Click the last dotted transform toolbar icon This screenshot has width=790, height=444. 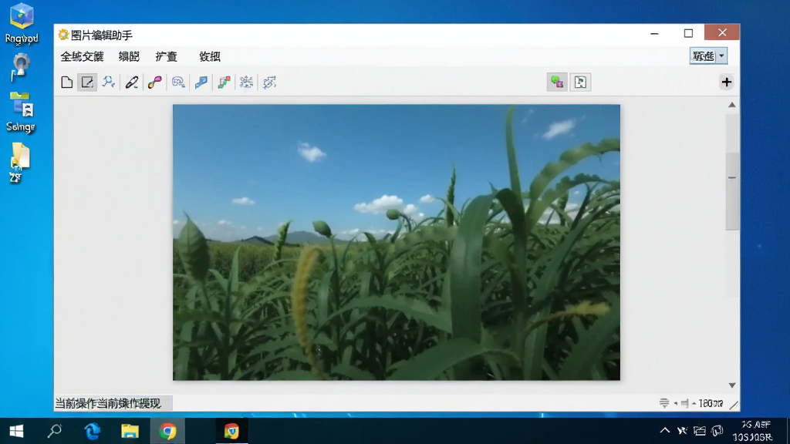click(x=269, y=82)
